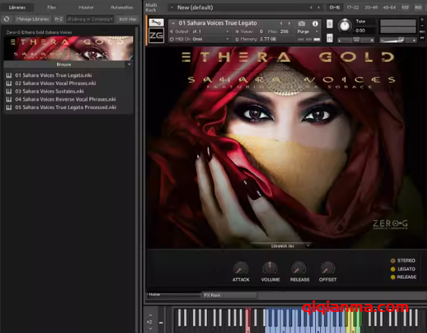The image size is (427, 333).
Task: Open the SAHARA AH voice dropdown
Action: point(282,246)
